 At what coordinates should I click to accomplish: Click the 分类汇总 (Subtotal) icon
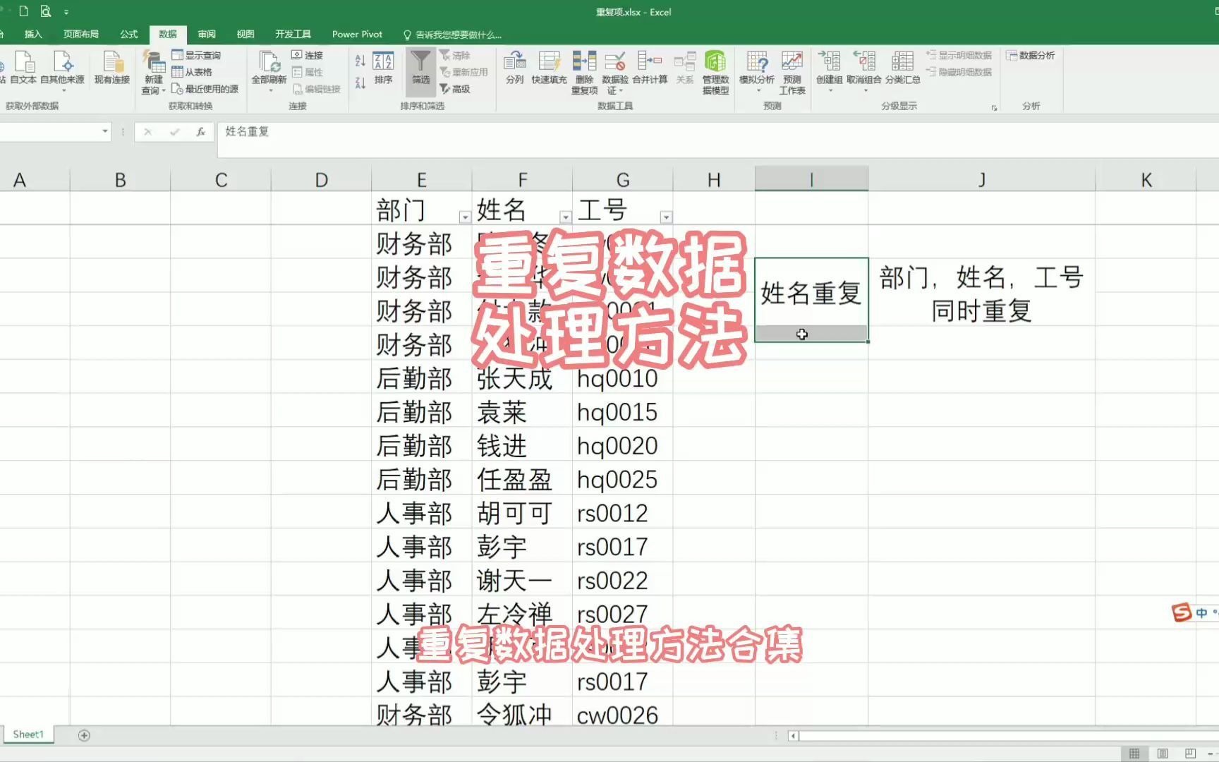pyautogui.click(x=901, y=71)
